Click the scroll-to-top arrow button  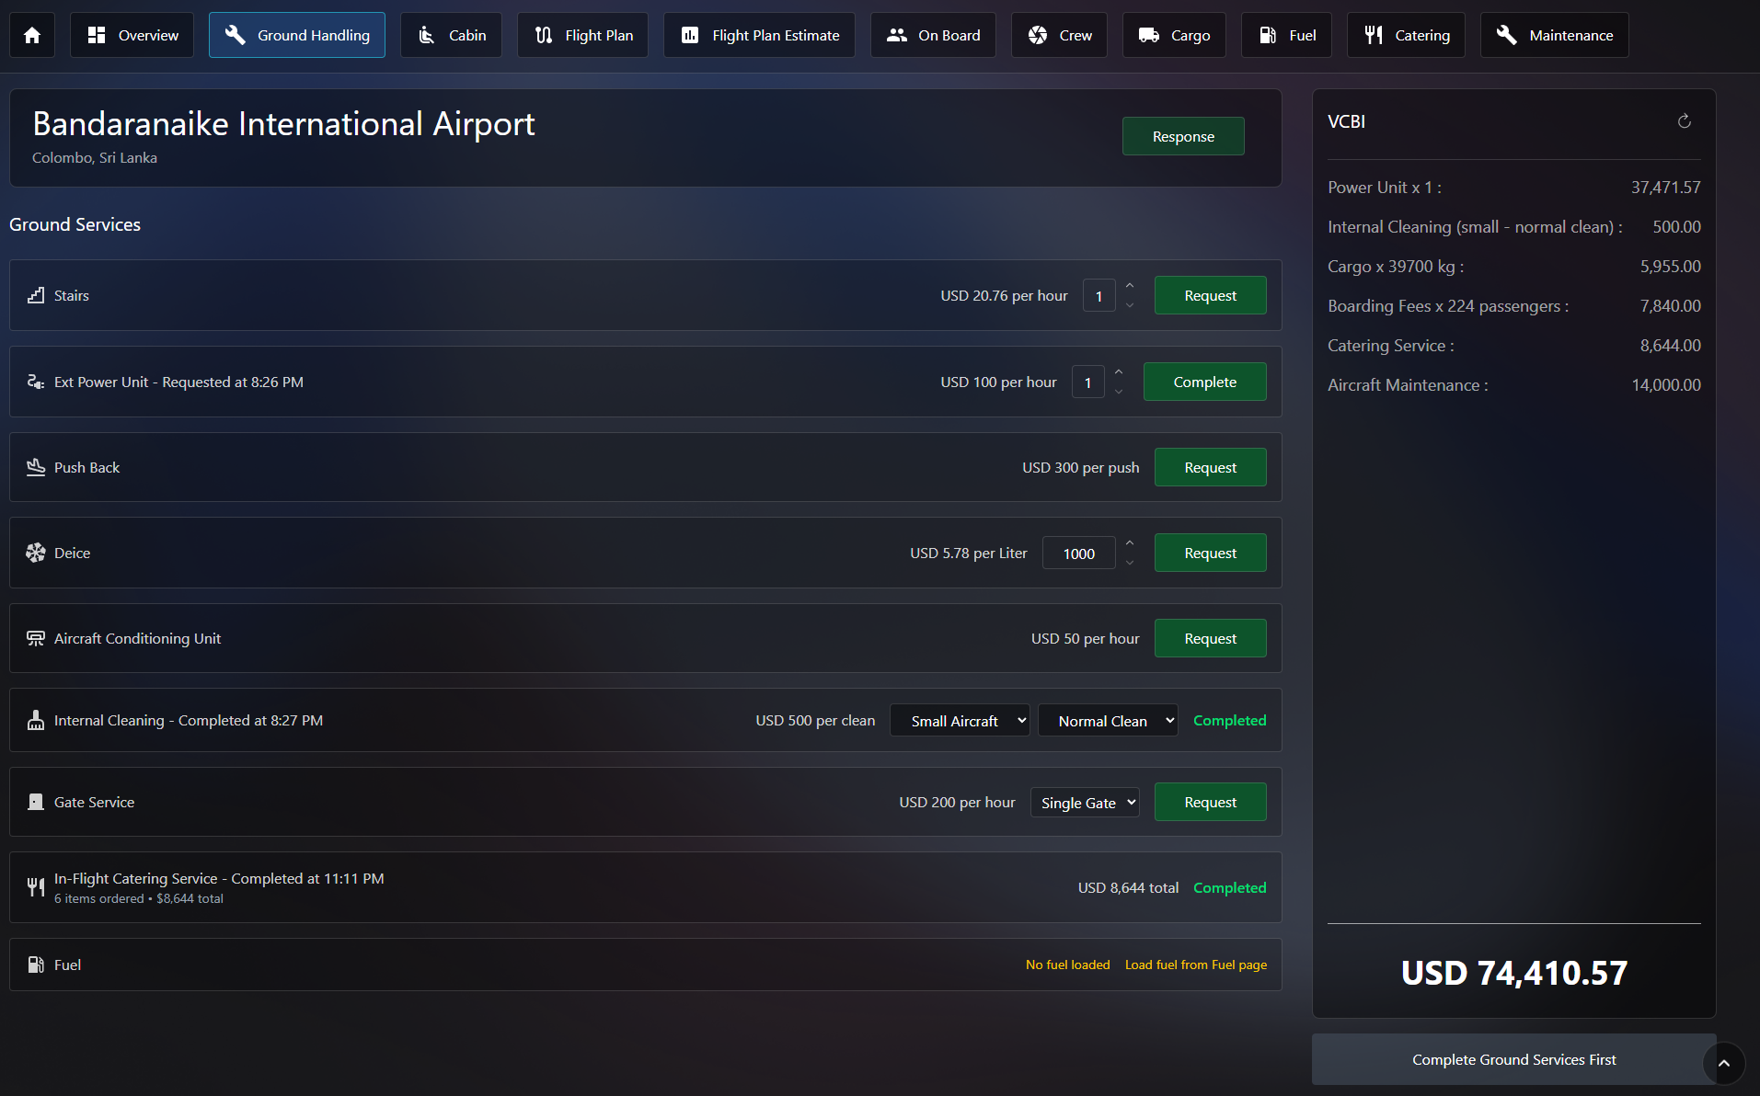(x=1723, y=1063)
